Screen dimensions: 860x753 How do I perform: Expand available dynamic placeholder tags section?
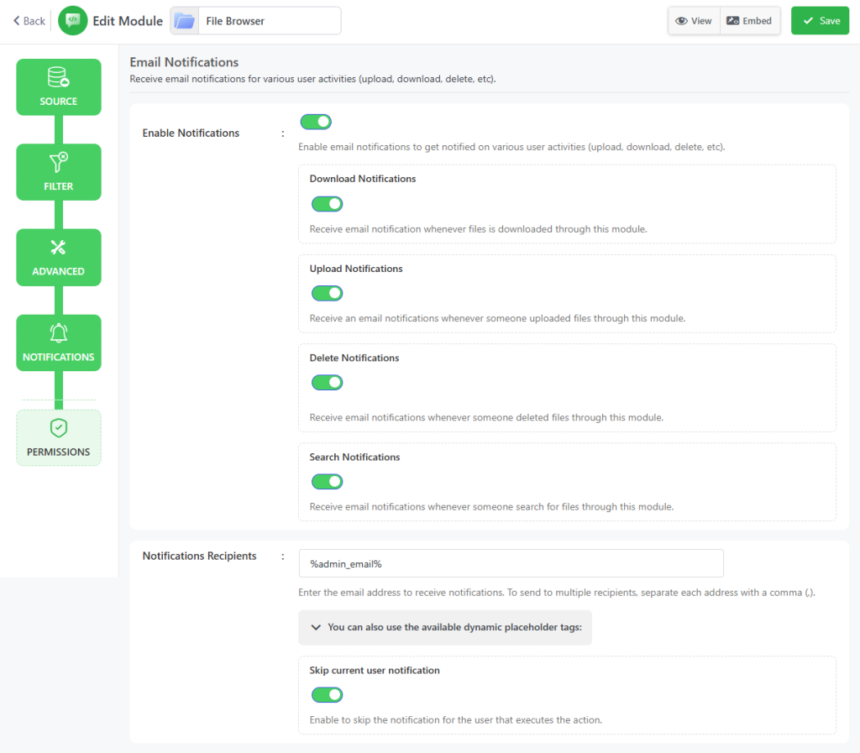pyautogui.click(x=445, y=627)
